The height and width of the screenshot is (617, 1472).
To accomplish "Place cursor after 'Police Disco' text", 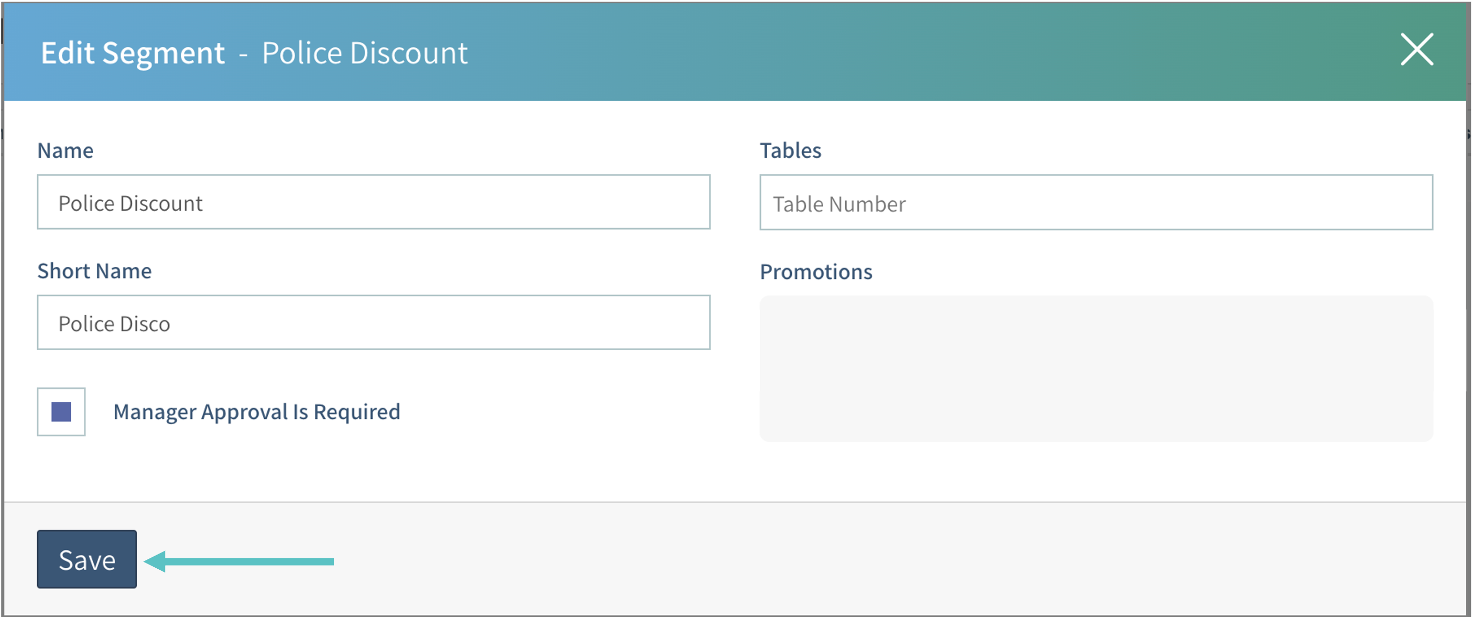I will (172, 324).
